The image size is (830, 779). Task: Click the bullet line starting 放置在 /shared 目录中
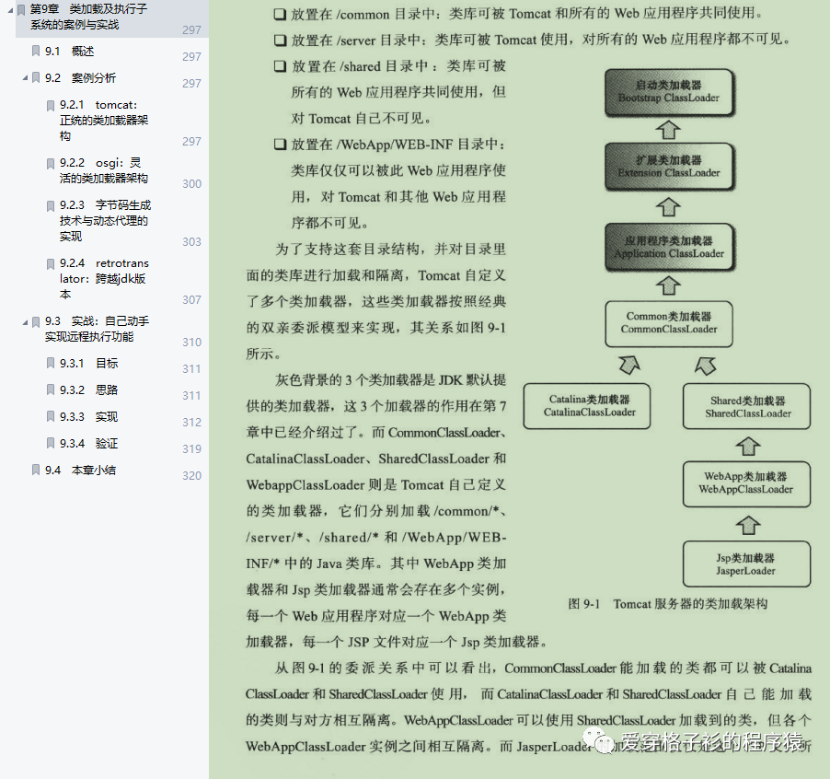(x=389, y=66)
